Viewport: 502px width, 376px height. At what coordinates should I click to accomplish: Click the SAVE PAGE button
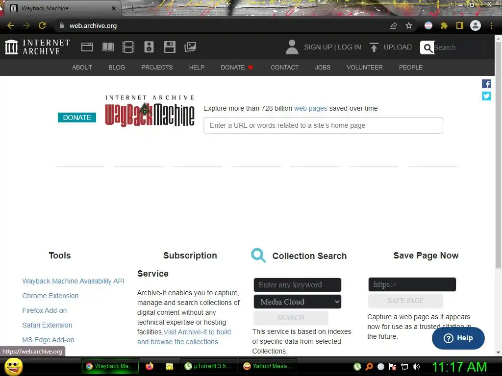405,301
